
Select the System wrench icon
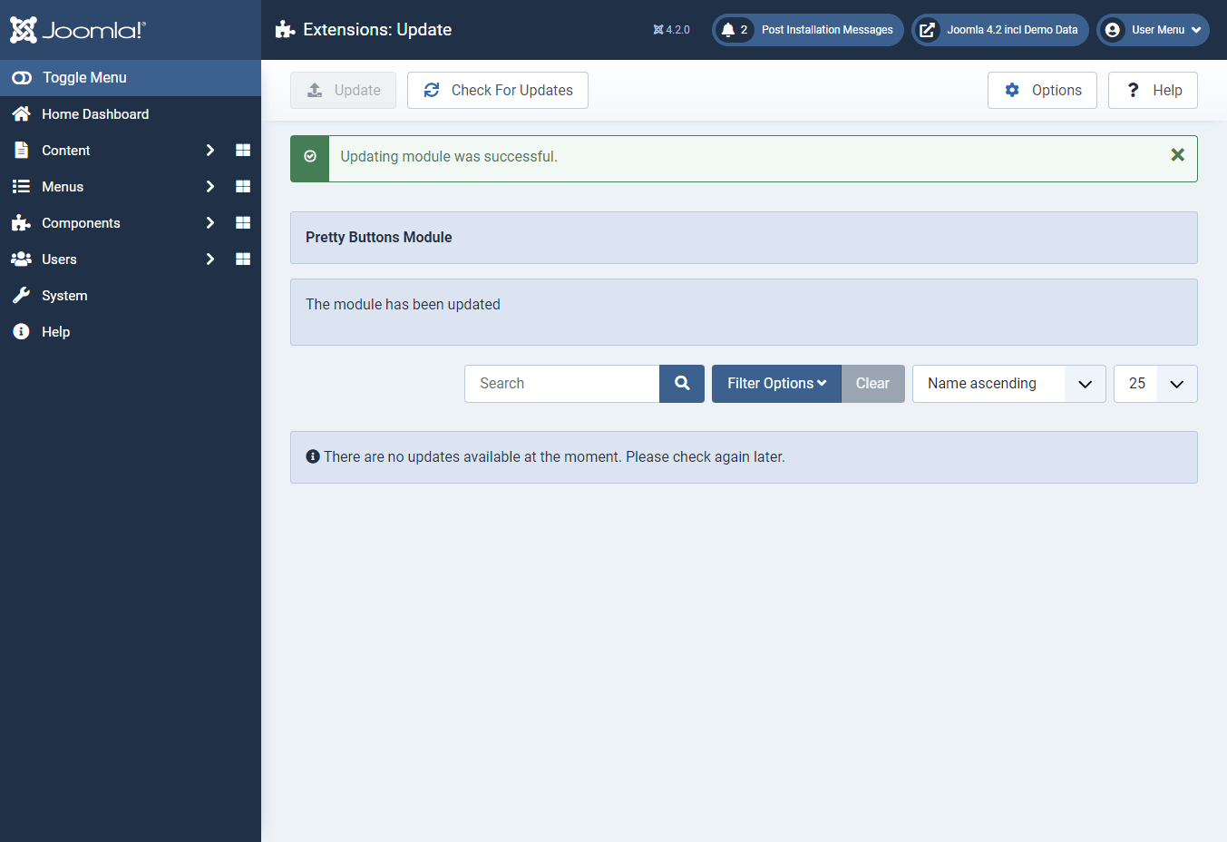20,295
